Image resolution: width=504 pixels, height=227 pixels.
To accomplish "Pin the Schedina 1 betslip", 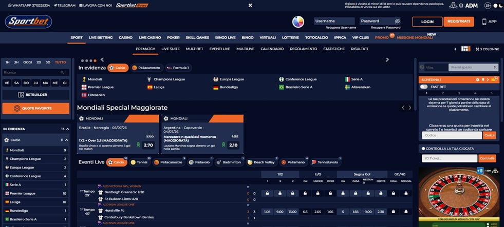I will click(x=482, y=79).
